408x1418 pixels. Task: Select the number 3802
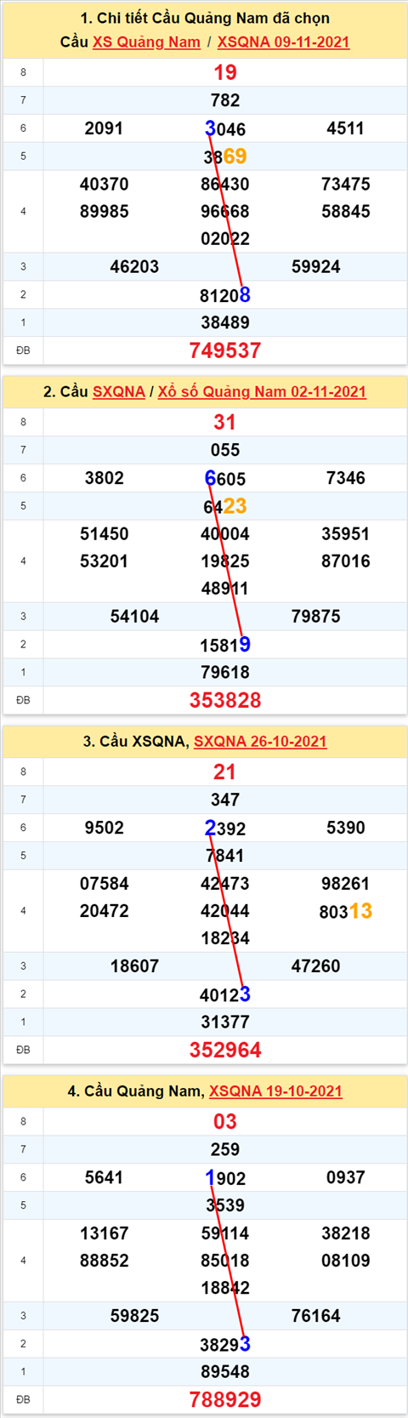point(105,478)
